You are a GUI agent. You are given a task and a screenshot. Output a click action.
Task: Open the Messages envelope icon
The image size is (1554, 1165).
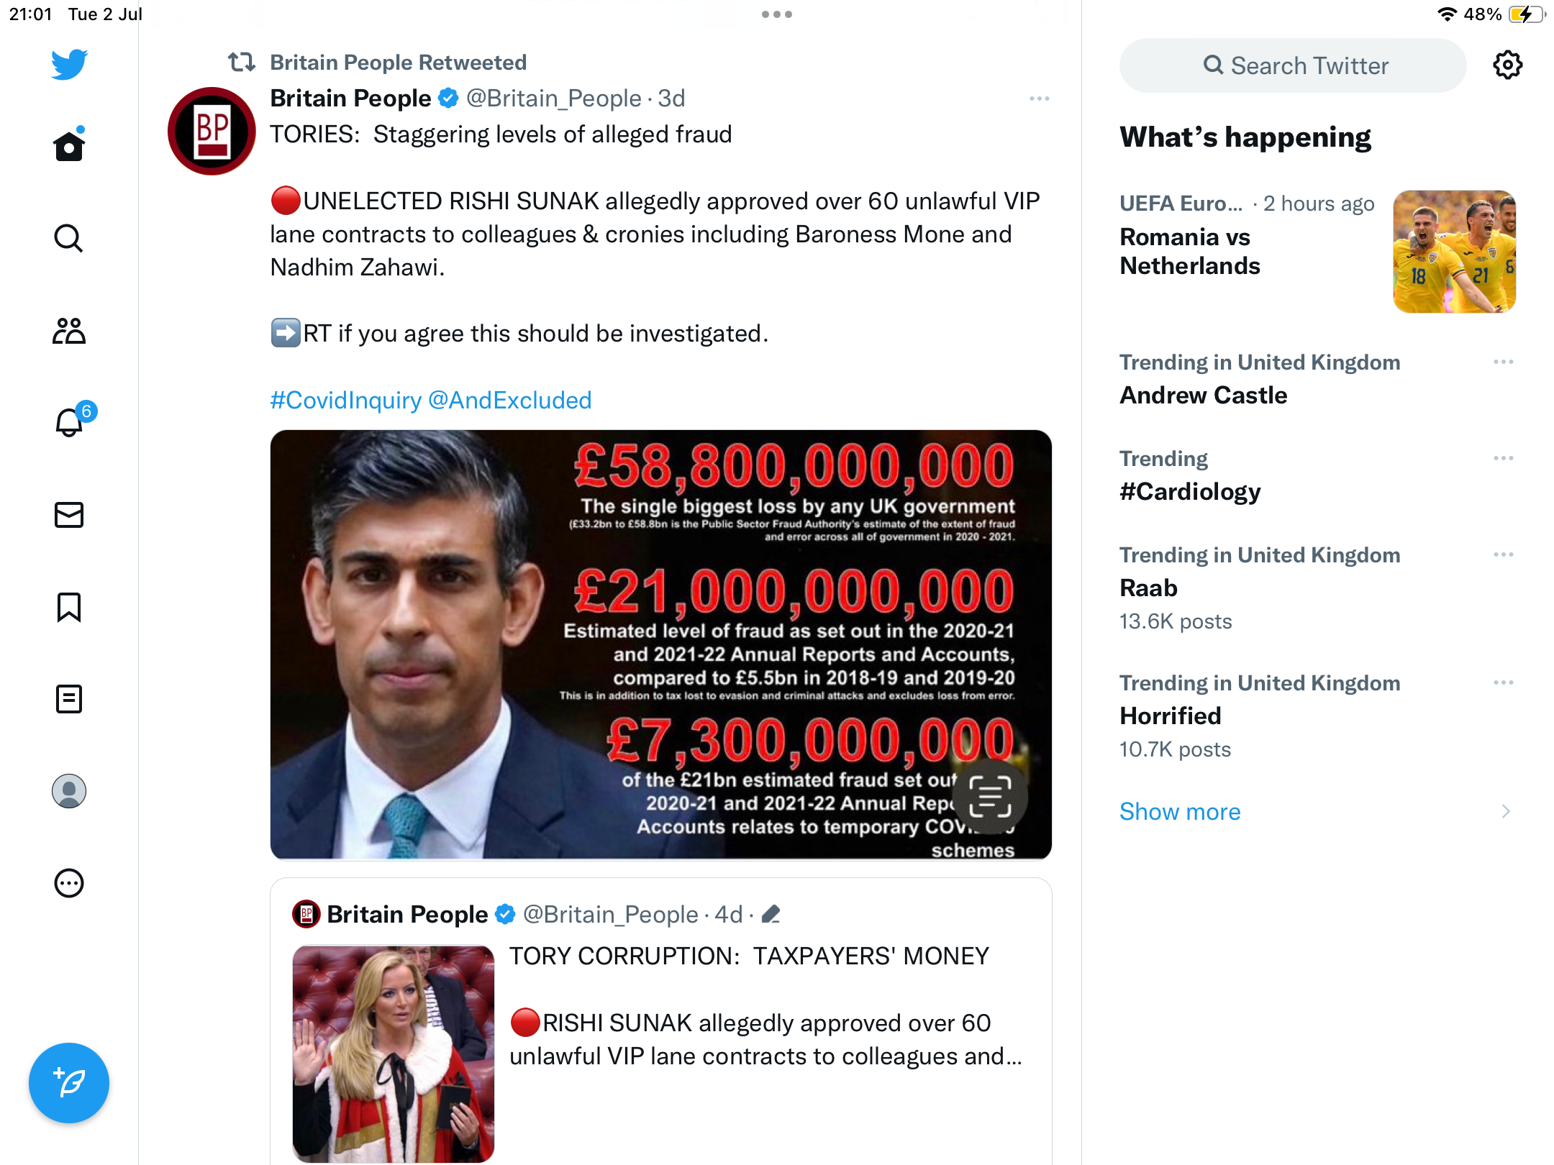[69, 515]
